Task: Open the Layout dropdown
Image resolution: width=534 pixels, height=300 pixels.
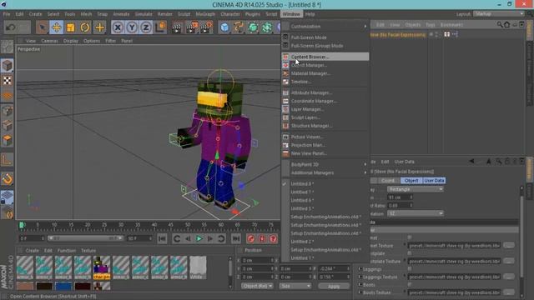Action: [499, 14]
